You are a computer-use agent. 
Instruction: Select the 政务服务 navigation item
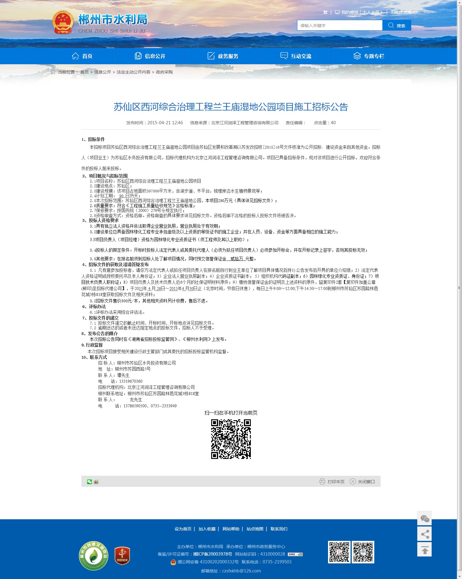[223, 56]
